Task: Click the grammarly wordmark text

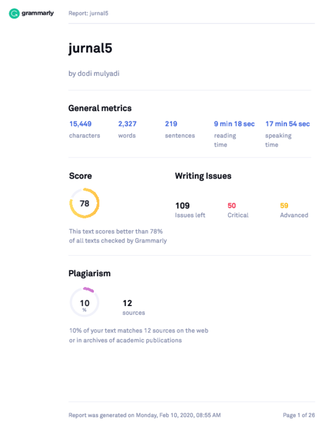Action: tap(37, 13)
